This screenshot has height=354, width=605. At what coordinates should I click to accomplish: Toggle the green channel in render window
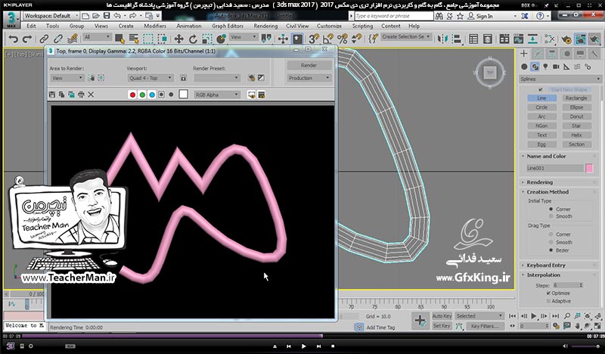(142, 95)
